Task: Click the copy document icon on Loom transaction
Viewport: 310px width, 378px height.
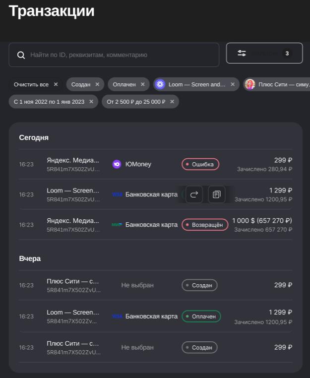Action: (x=216, y=194)
